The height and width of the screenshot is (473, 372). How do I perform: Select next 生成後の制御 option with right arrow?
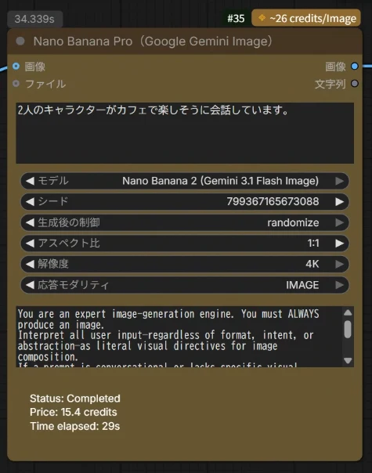pyautogui.click(x=339, y=222)
